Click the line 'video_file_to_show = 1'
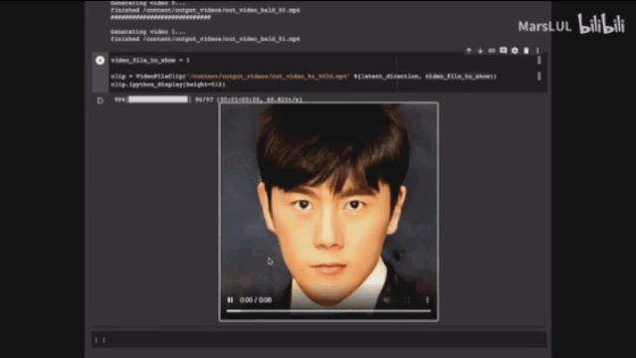The height and width of the screenshot is (358, 636). 150,61
